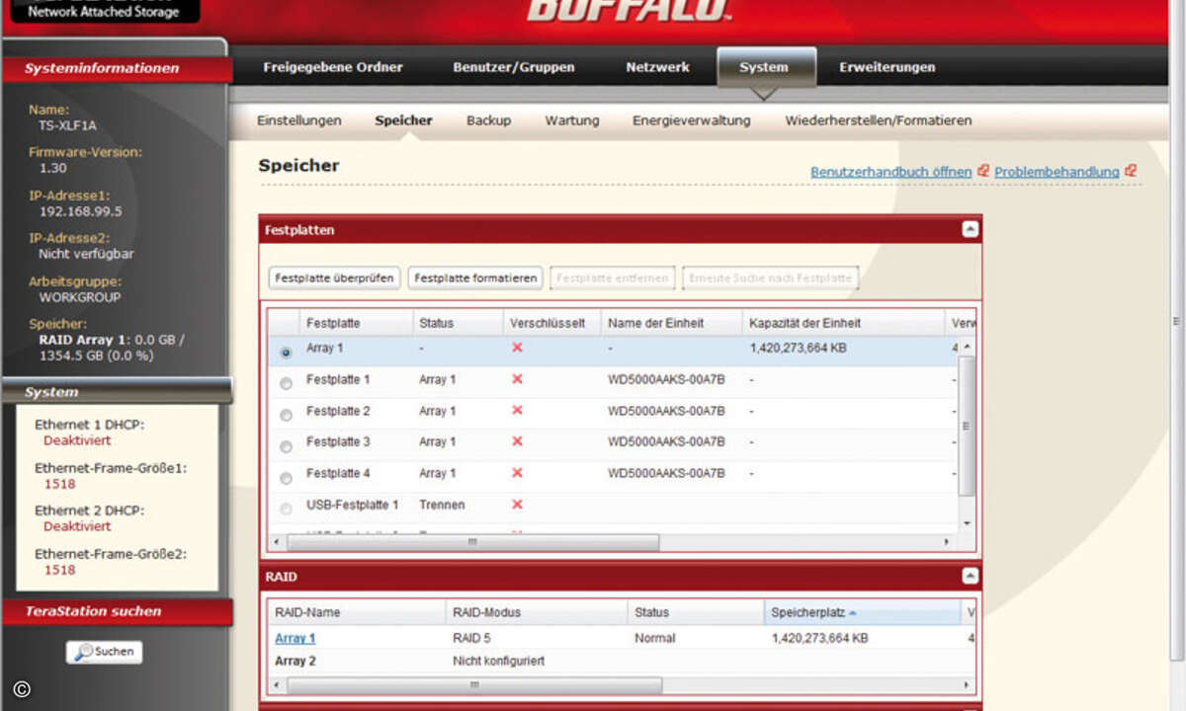Open the Erweiterungen tab

tap(888, 67)
